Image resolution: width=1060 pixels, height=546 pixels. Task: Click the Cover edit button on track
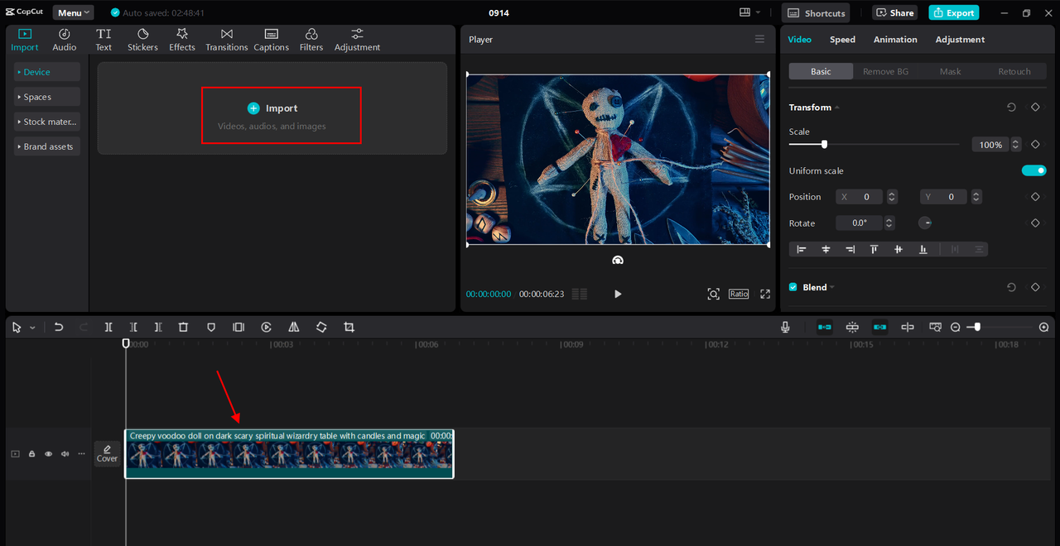pyautogui.click(x=107, y=453)
